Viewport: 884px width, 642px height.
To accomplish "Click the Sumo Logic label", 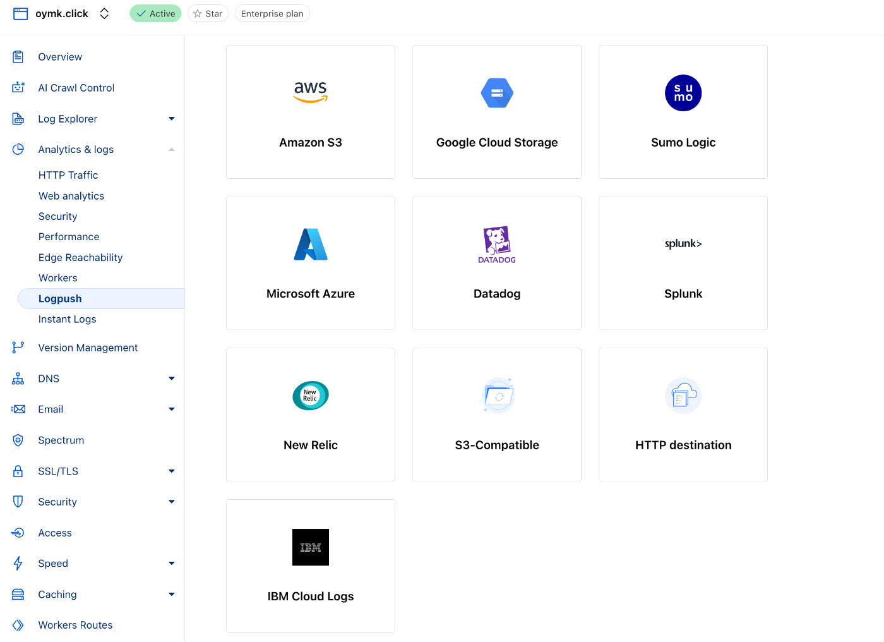I will [683, 143].
